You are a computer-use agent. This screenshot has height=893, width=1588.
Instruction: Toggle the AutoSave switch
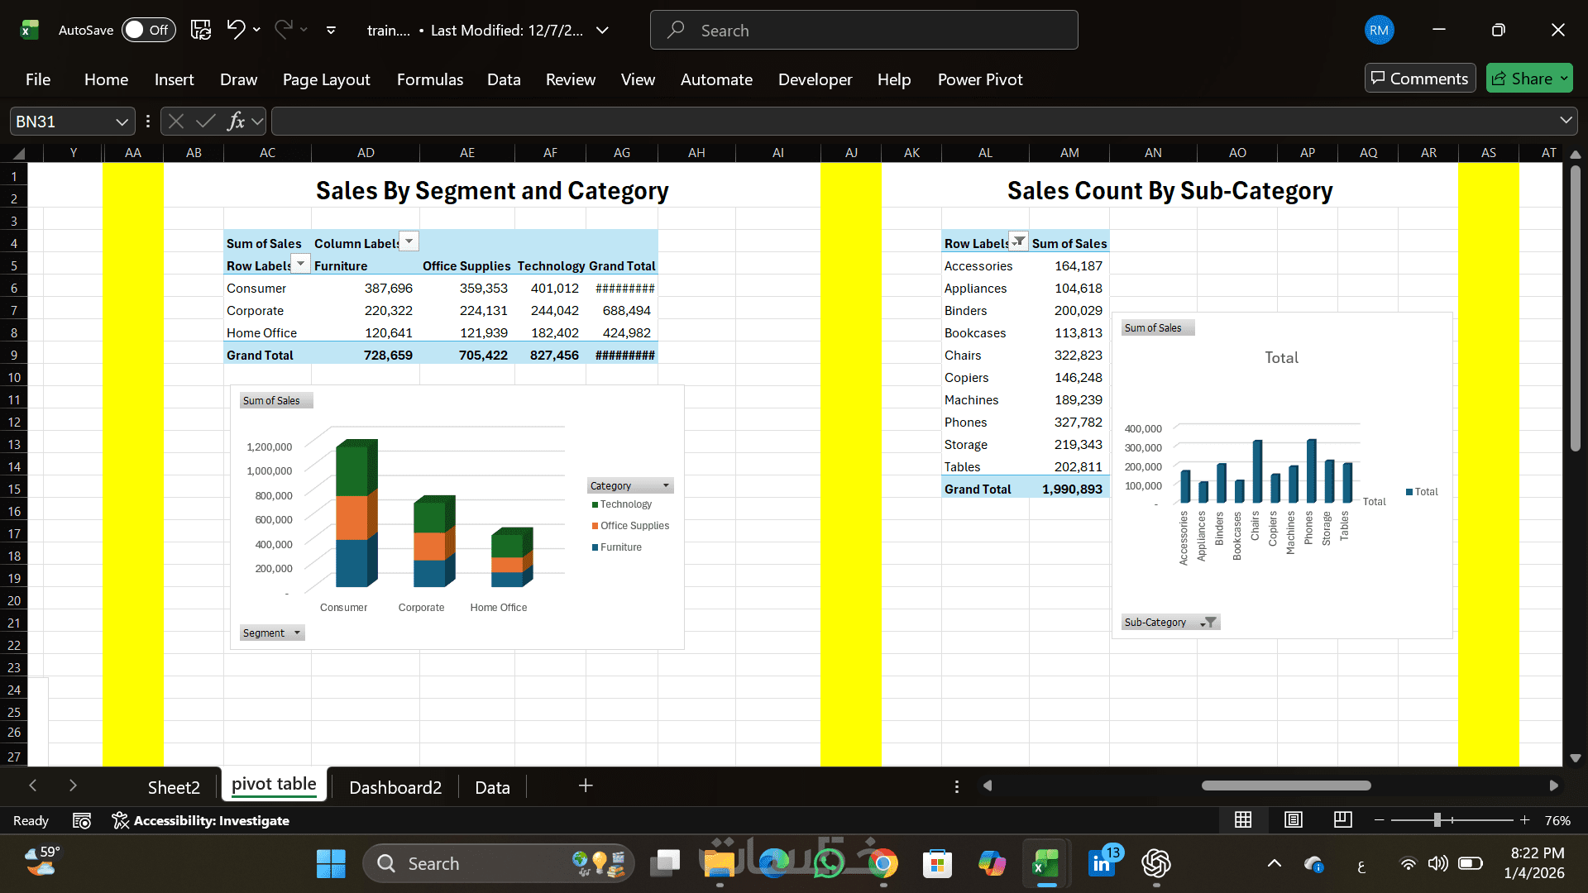click(x=149, y=30)
